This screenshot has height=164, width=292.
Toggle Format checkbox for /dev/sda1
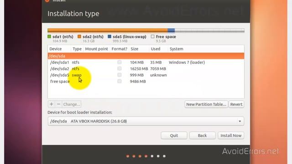(x=120, y=62)
